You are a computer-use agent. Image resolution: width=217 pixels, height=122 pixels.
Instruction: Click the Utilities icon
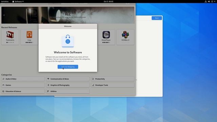[48, 91]
